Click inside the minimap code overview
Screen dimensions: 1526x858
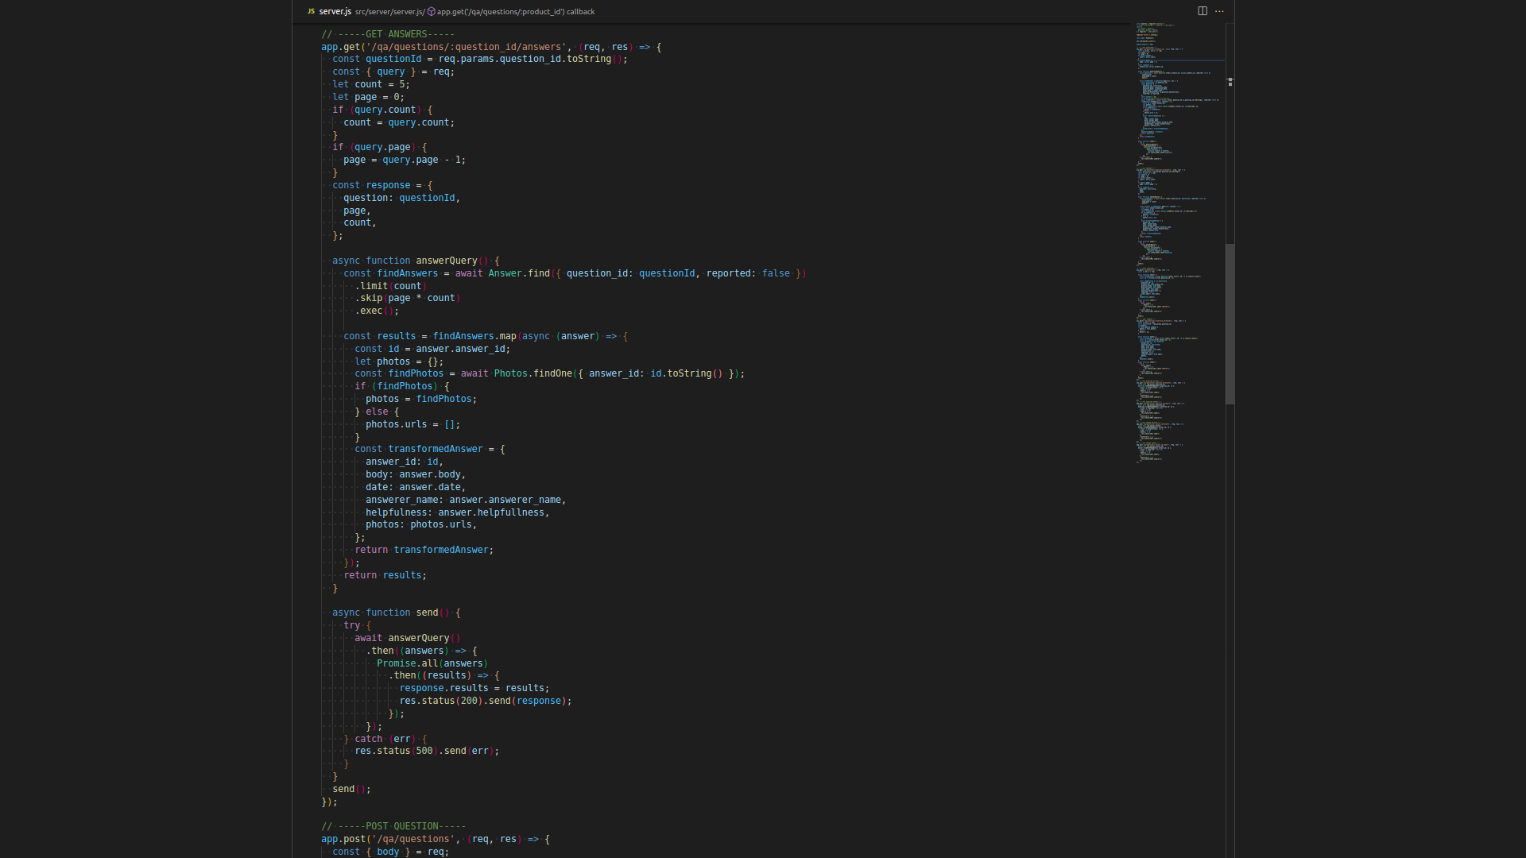(1179, 242)
